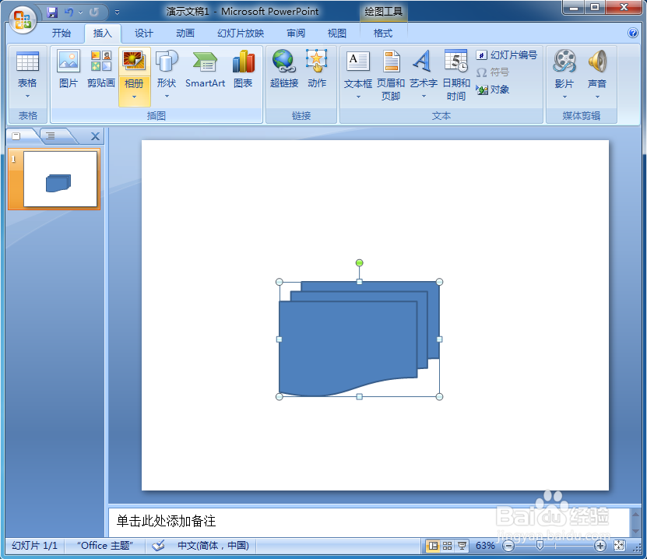This screenshot has width=647, height=559.
Task: Insert a hyperlink with 超链接
Action: 284,69
